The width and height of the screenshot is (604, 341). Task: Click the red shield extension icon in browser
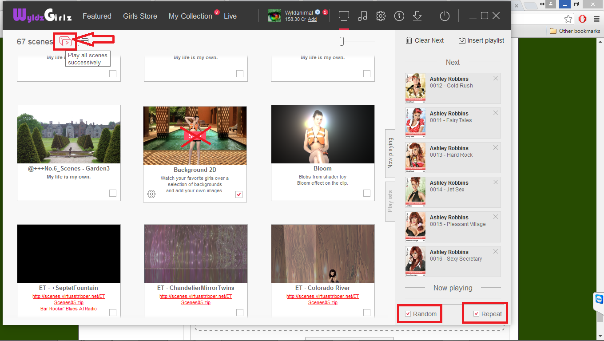583,19
